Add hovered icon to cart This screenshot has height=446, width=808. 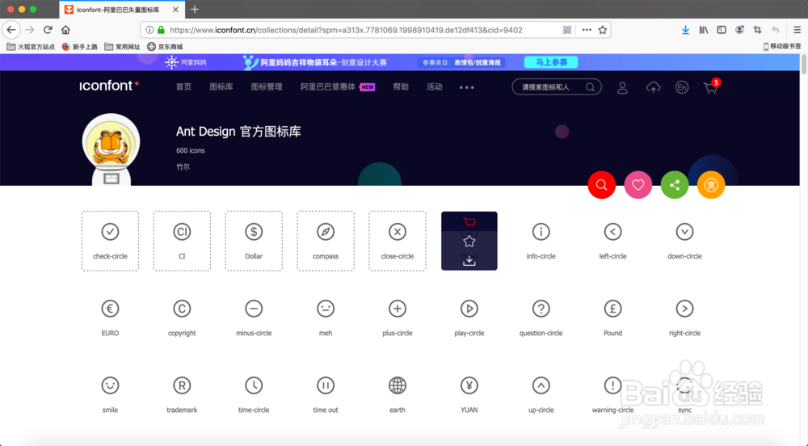(469, 222)
